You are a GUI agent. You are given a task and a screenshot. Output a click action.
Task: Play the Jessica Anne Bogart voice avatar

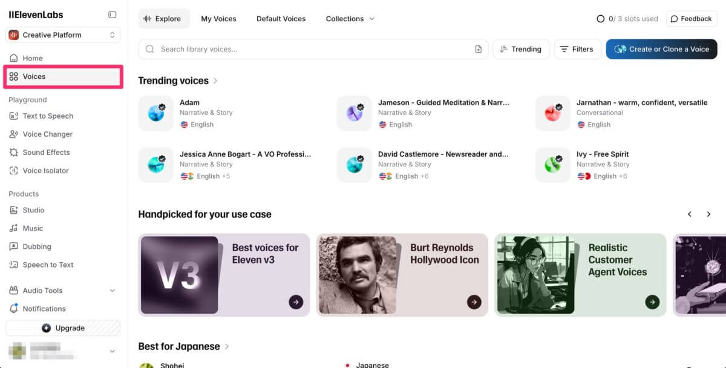156,165
